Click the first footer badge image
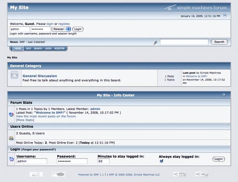This screenshot has height=182, width=238. click(x=36, y=175)
